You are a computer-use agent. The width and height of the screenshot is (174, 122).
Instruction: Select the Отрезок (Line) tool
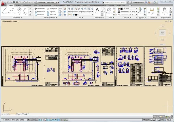click(x=4, y=10)
